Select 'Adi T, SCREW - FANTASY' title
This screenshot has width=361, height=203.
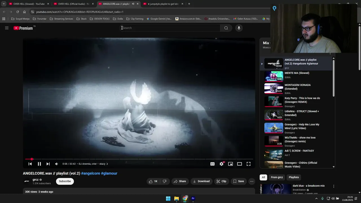pyautogui.click(x=299, y=151)
